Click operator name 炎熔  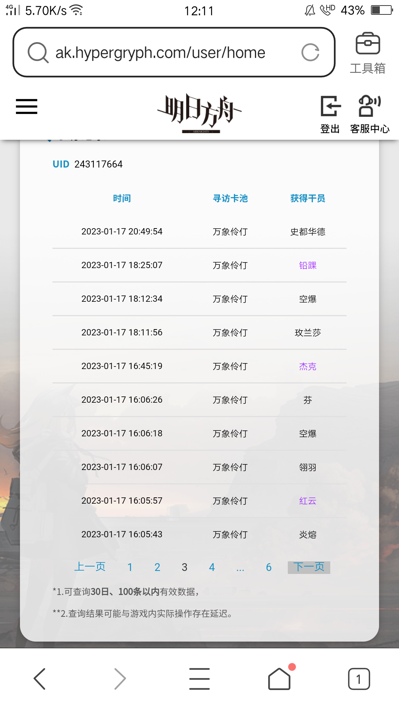308,534
